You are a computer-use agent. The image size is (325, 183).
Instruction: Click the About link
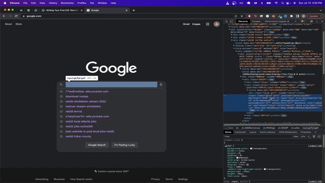point(8,24)
